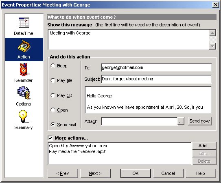Go to the Next page
This screenshot has width=221, height=183.
[95, 173]
